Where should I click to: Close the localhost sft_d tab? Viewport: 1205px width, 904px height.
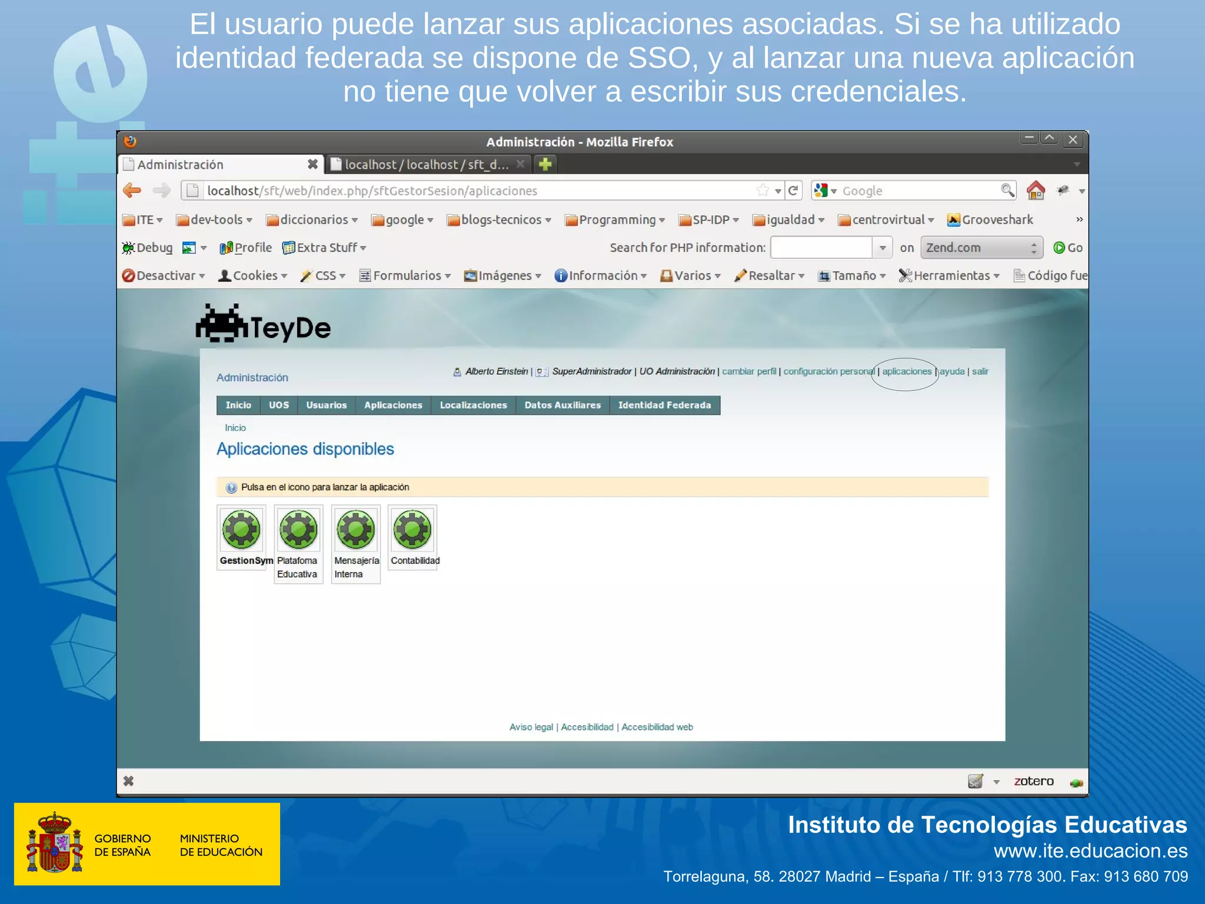point(520,164)
